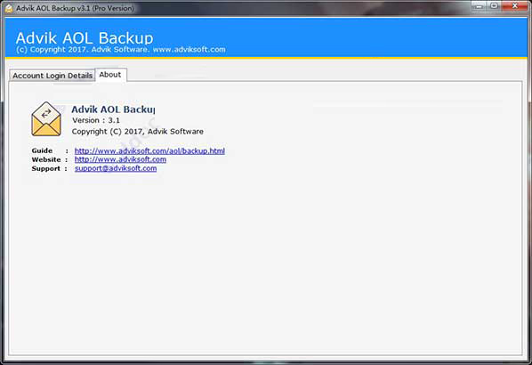This screenshot has width=532, height=365.
Task: Click the envelope logo in About panel
Action: [x=46, y=119]
